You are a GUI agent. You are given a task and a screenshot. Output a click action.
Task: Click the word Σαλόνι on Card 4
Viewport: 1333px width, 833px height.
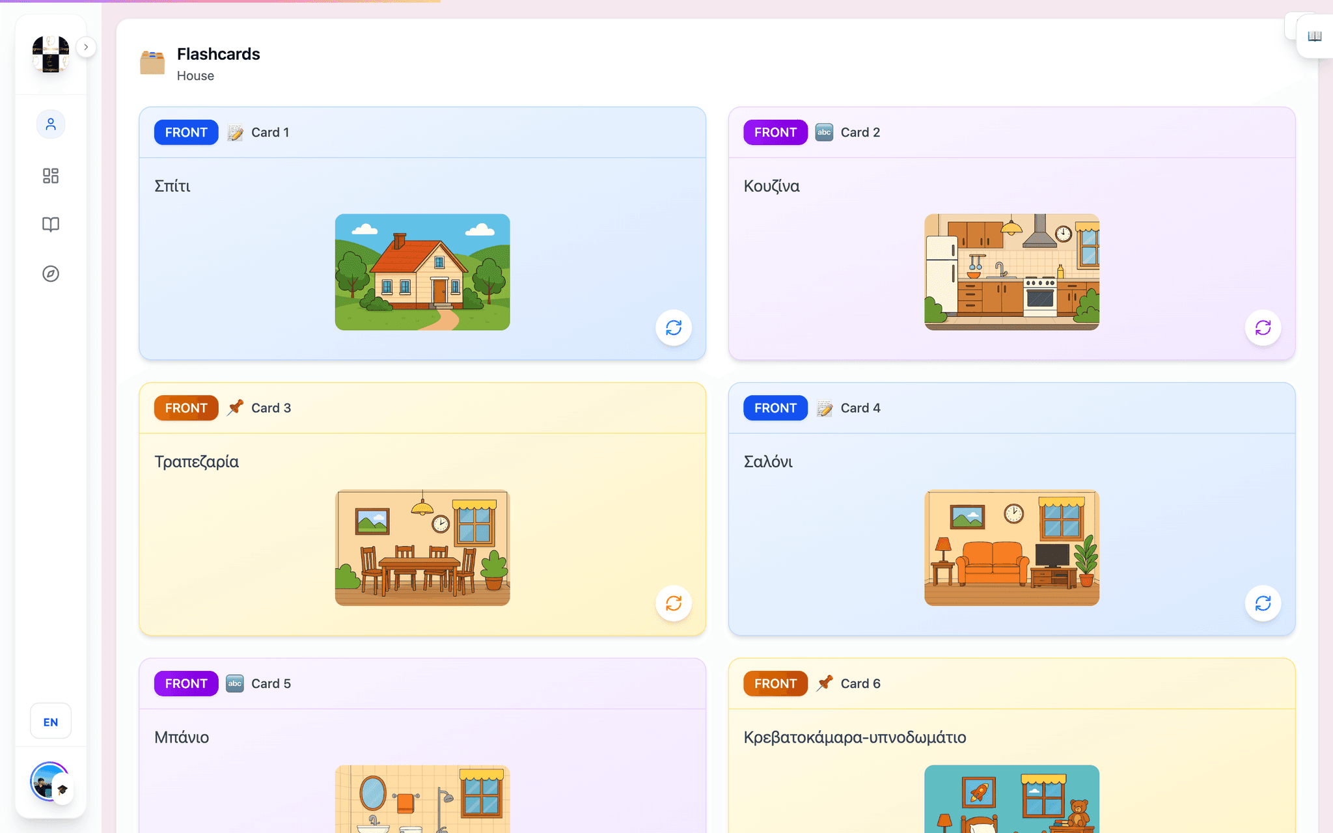[768, 462]
